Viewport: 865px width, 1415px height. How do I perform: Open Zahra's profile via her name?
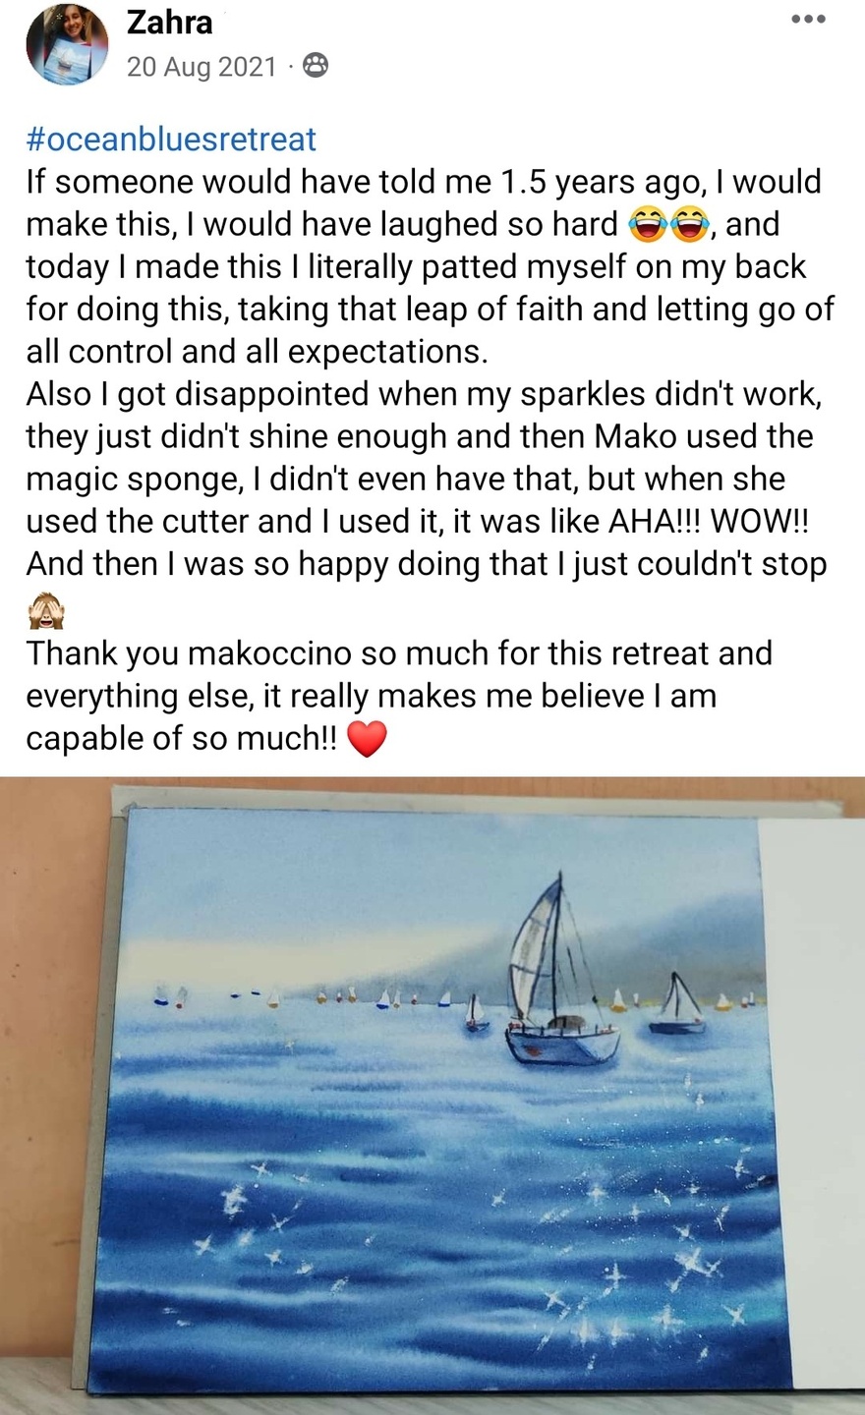pos(169,22)
